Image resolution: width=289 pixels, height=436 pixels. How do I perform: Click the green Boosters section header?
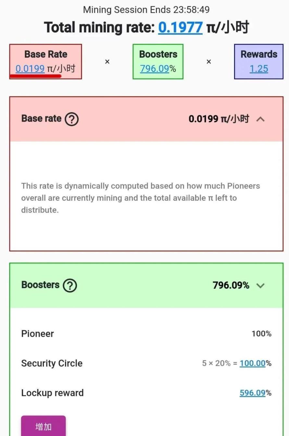146,285
